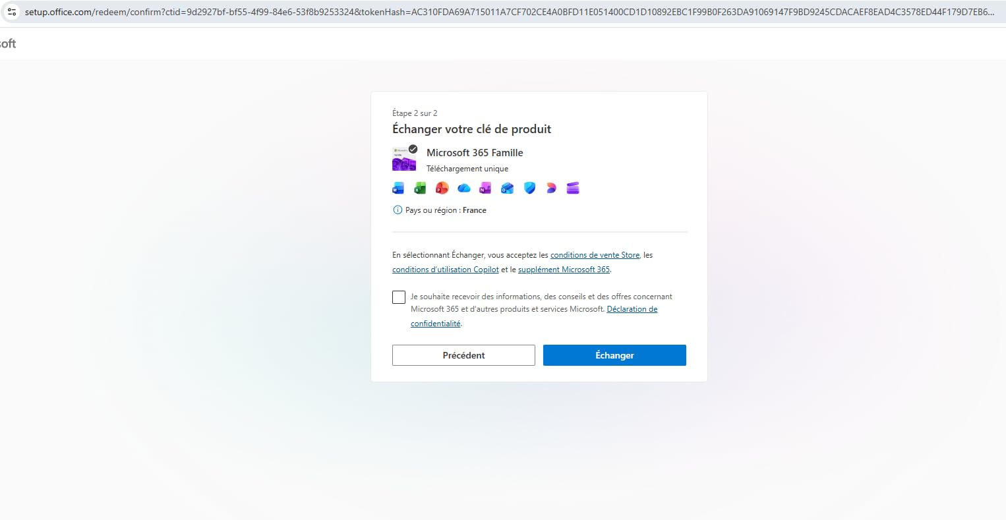Open the site information icon in address bar

pos(12,12)
